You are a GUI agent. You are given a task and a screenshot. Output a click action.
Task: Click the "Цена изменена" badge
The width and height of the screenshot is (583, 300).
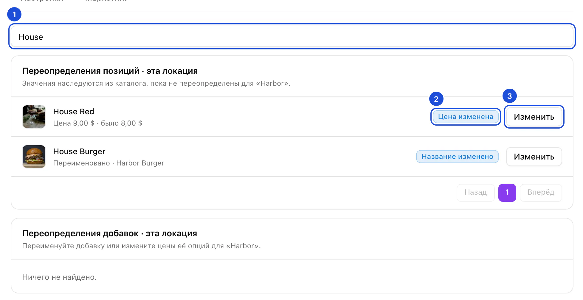point(466,117)
